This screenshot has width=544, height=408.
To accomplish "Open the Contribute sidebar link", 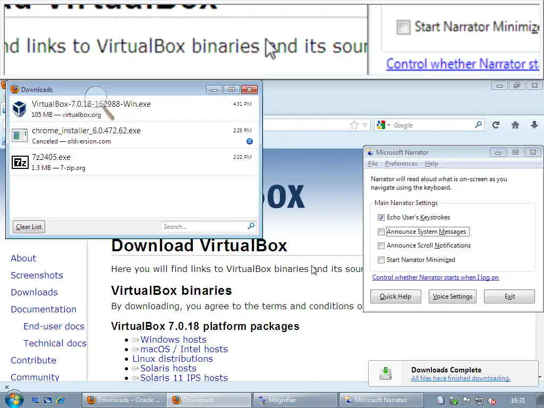I will [x=33, y=360].
